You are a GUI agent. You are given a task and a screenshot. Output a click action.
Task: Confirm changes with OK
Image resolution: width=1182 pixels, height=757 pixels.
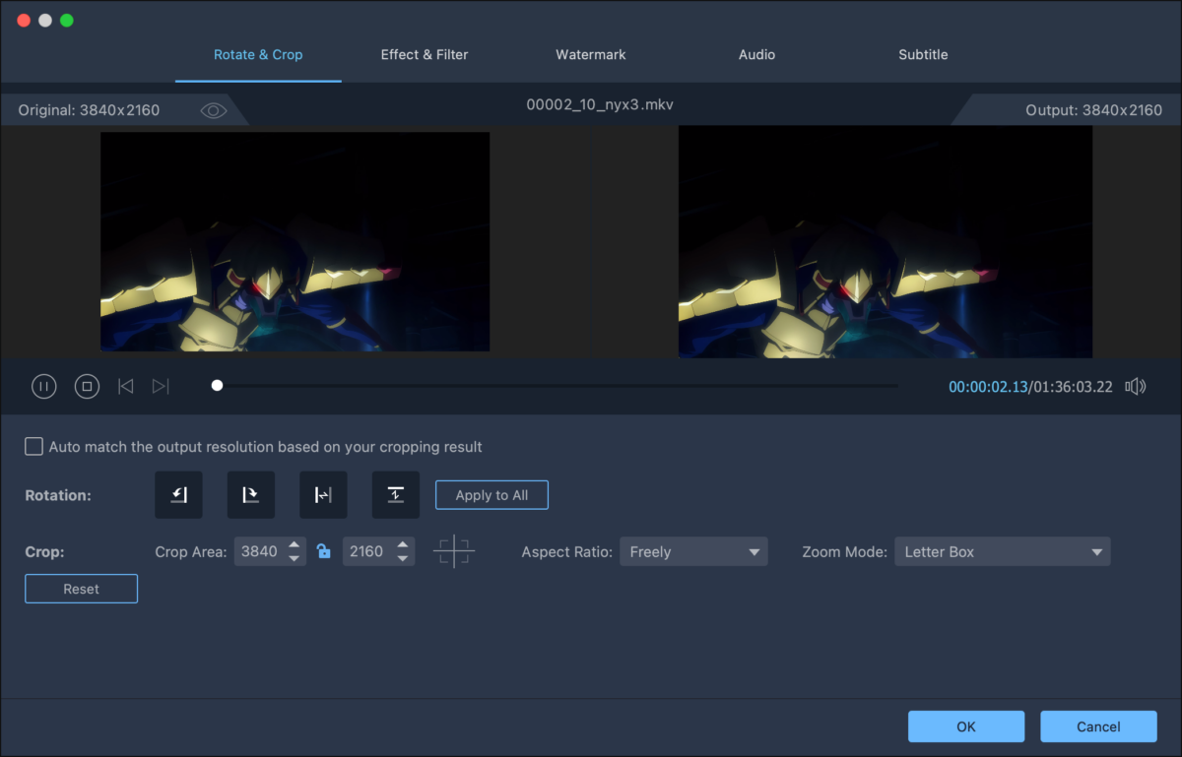pyautogui.click(x=966, y=726)
